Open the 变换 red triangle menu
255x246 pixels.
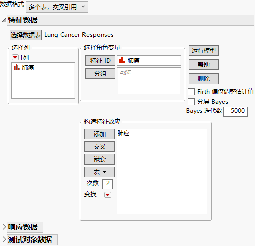108,195
